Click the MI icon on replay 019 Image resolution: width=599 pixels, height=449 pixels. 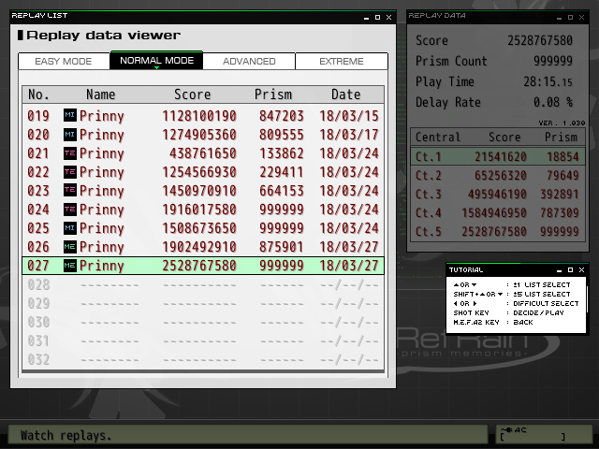point(70,115)
